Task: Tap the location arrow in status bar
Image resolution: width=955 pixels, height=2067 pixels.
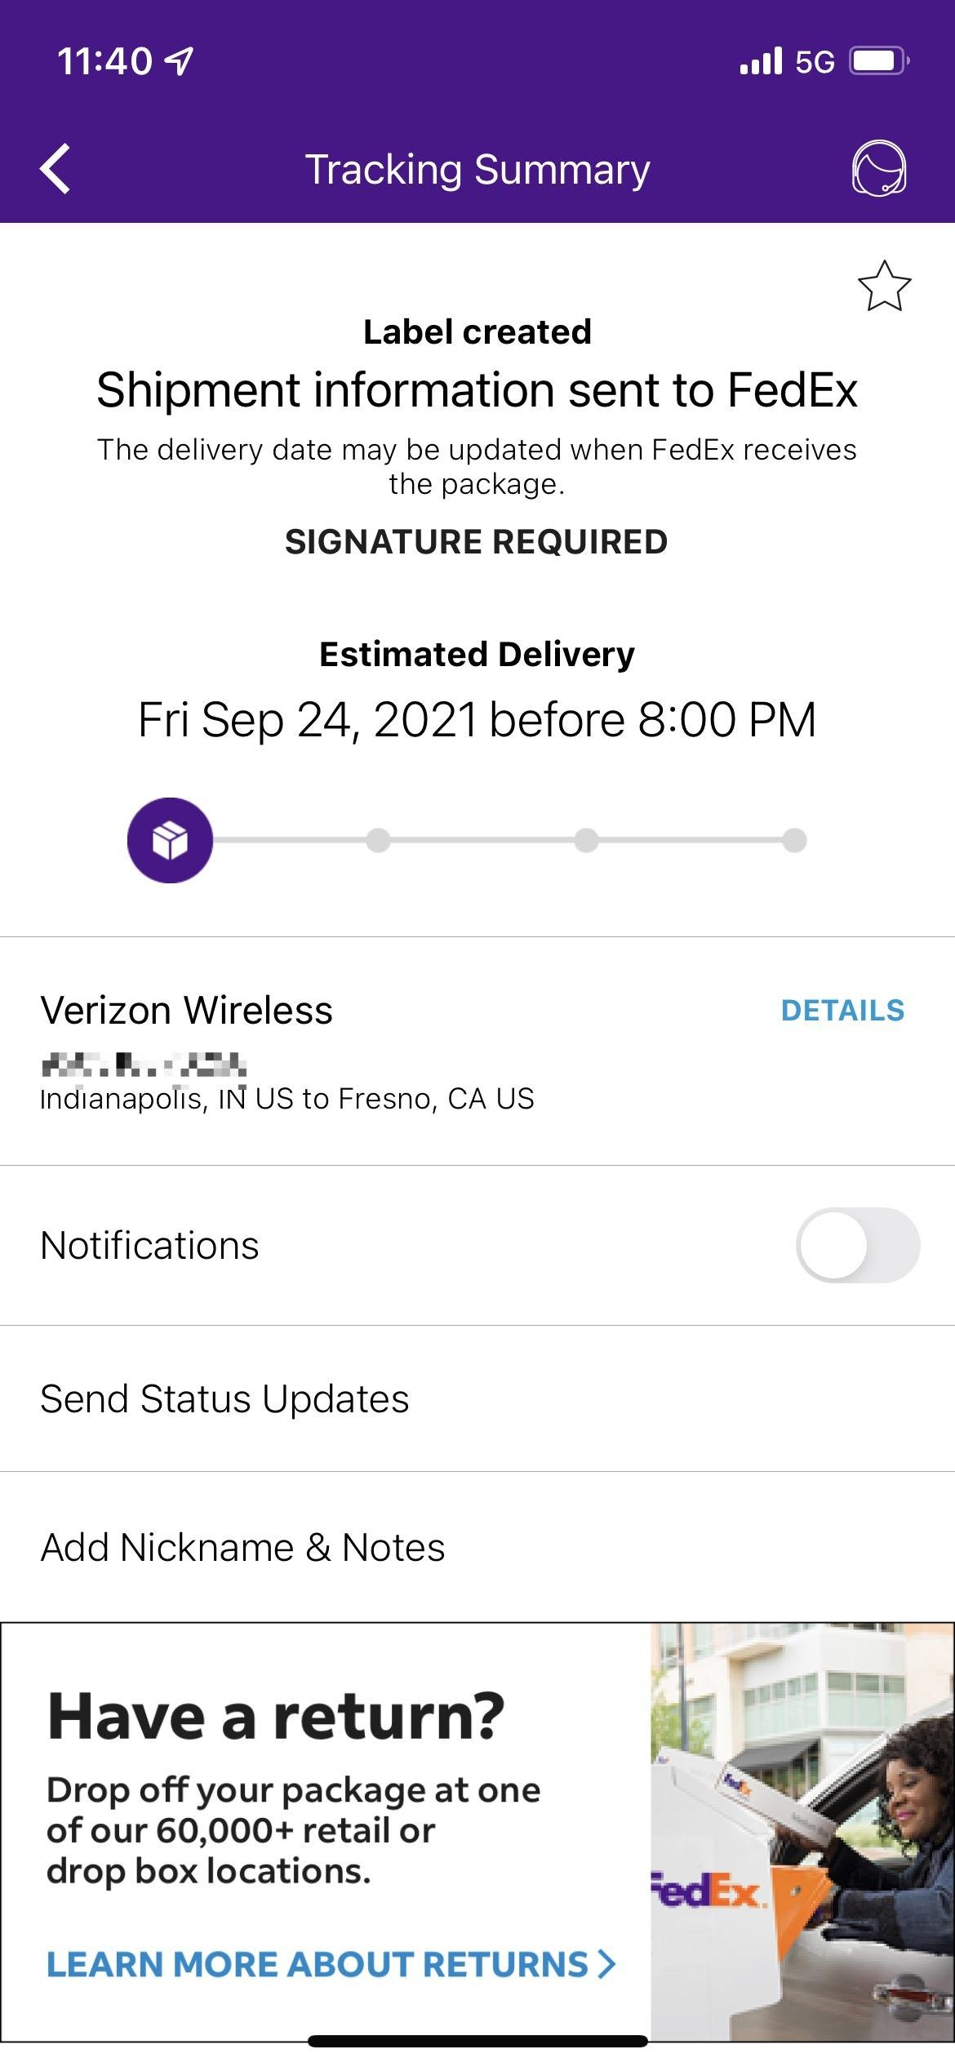Action: pyautogui.click(x=180, y=61)
